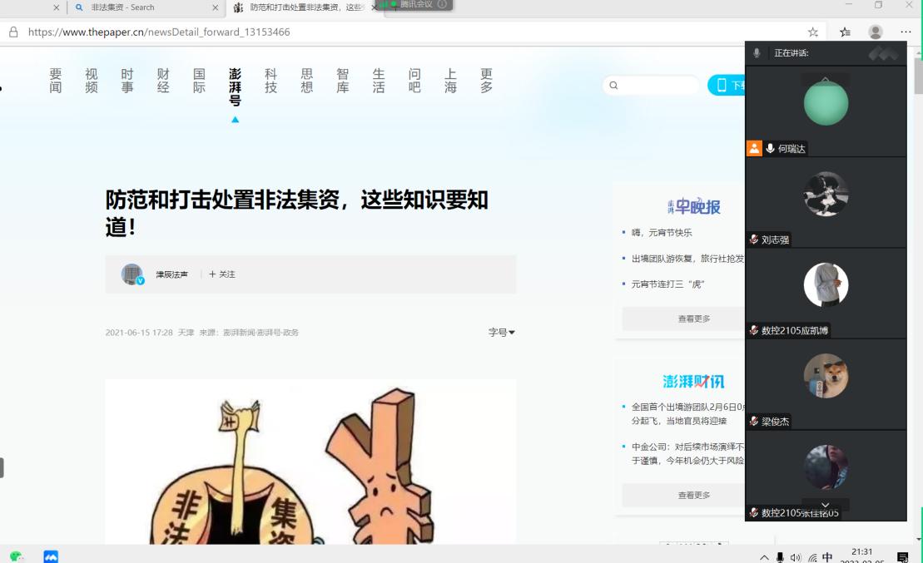Select the 智库 navigation item
Screen dimensions: 923x563
pos(343,81)
